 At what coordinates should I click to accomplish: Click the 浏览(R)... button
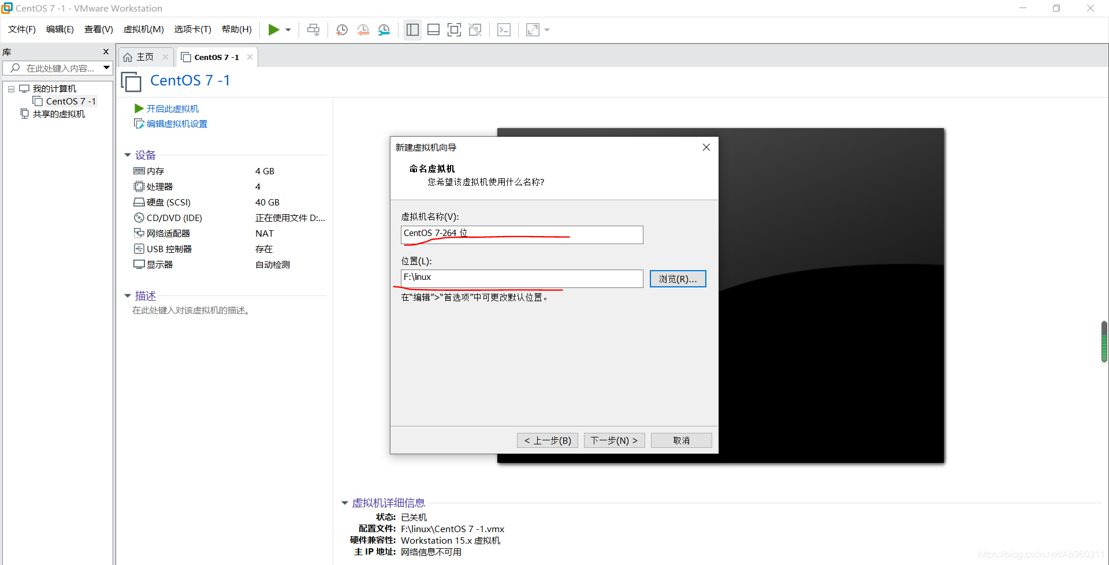click(678, 279)
